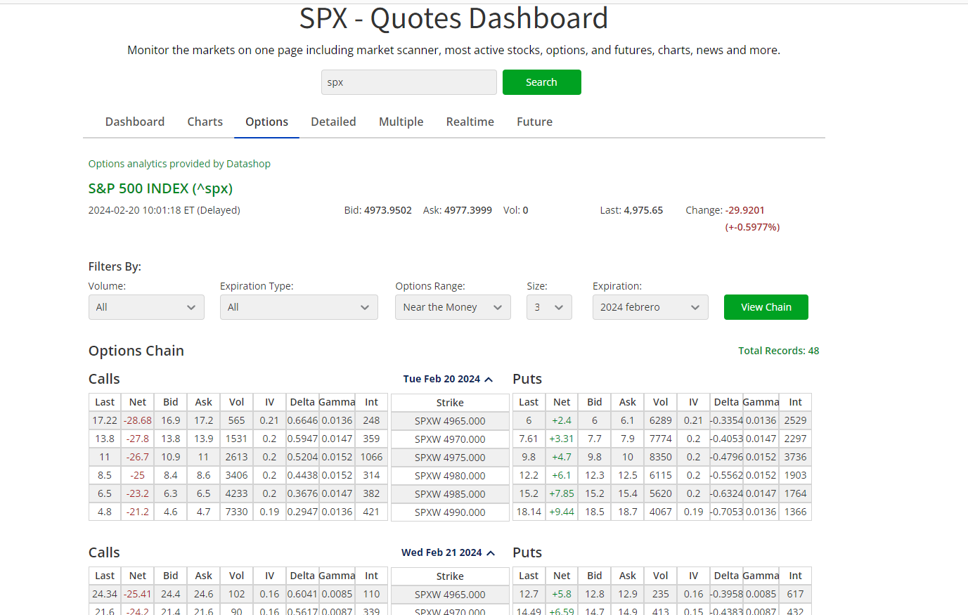Click the Total Records: 48 text
968x615 pixels.
tap(778, 351)
